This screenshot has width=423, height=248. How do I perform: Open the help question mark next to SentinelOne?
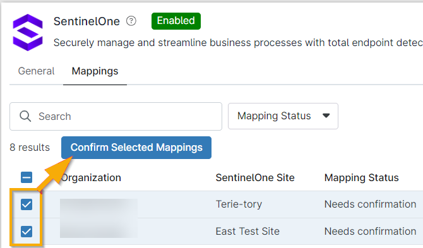[131, 21]
